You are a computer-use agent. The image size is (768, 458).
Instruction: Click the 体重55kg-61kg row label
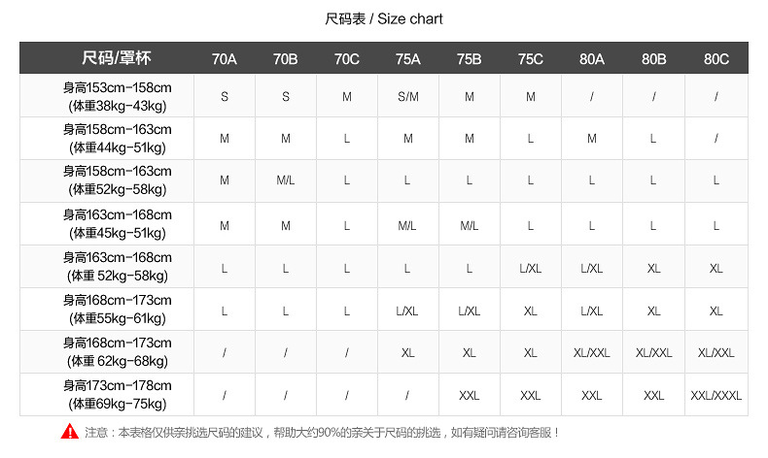pos(117,318)
